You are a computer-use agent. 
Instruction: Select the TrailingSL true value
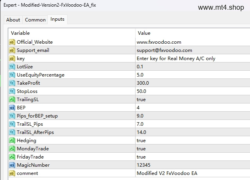click(x=193, y=100)
